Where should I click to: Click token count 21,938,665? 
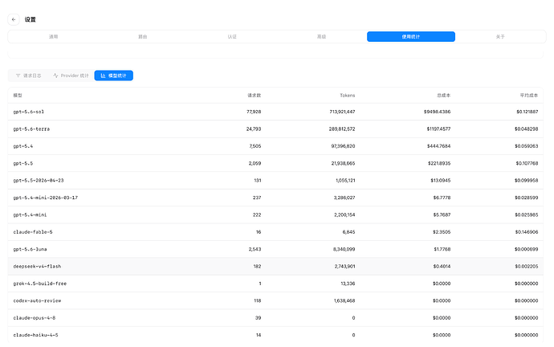pyautogui.click(x=343, y=163)
